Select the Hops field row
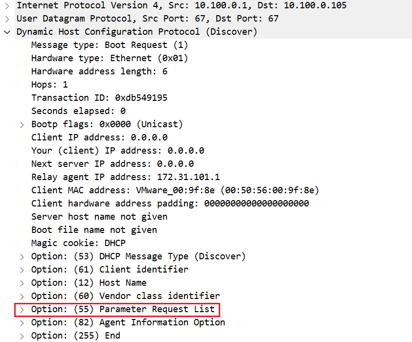 (x=49, y=85)
